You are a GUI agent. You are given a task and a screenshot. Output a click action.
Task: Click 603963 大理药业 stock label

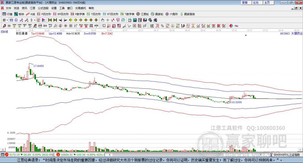tap(291, 34)
